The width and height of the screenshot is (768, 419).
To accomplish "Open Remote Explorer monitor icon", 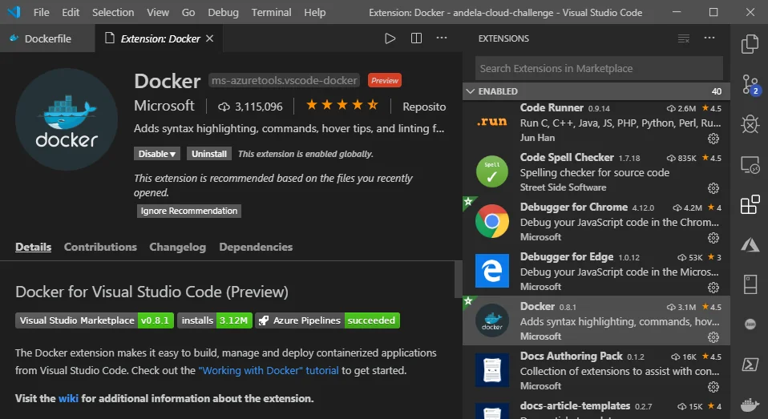I will [750, 164].
